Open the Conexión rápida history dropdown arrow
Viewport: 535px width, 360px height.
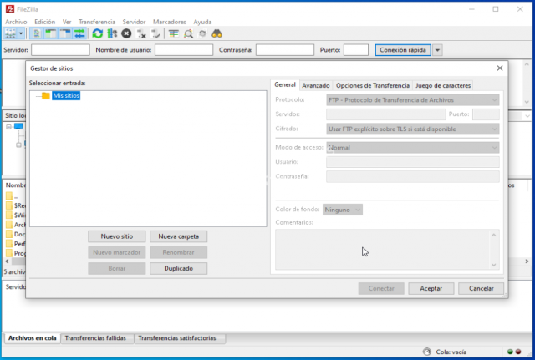[x=437, y=50]
